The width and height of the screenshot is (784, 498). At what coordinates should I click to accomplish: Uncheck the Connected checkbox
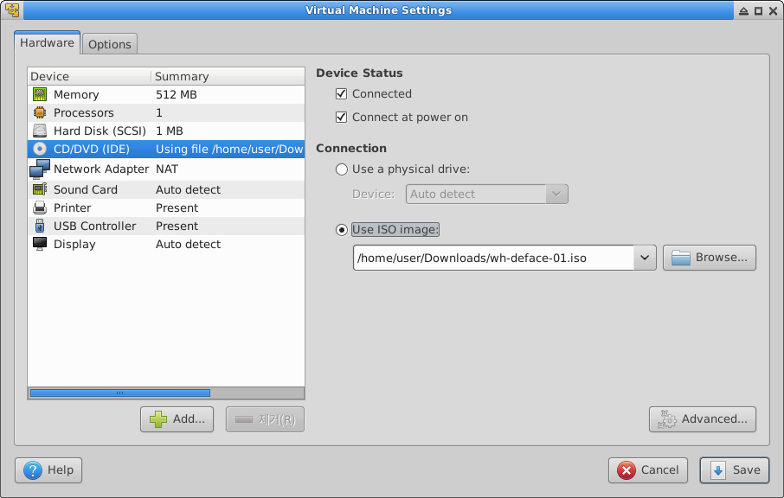pos(342,94)
